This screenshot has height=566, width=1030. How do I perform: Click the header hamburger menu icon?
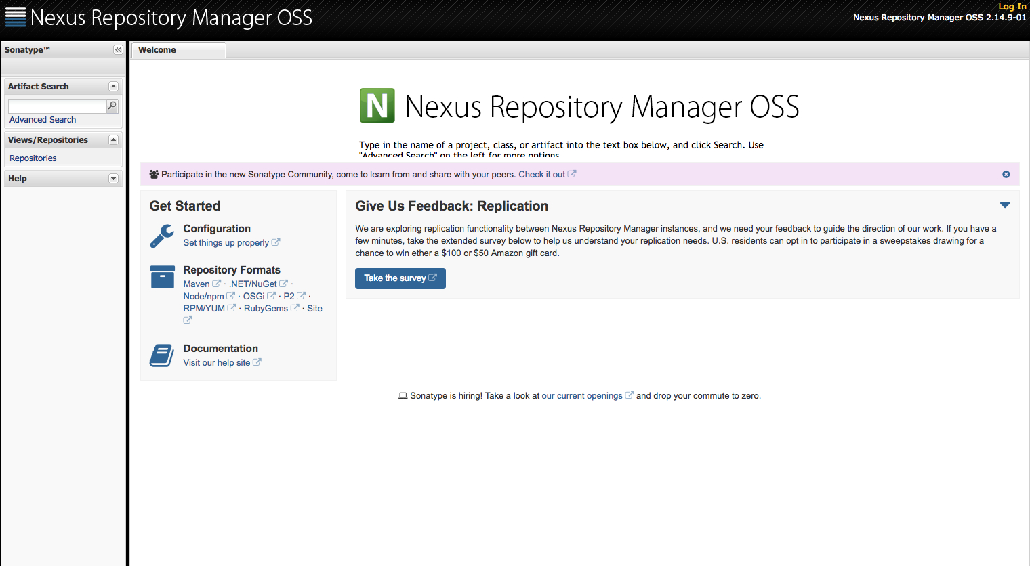(x=15, y=18)
